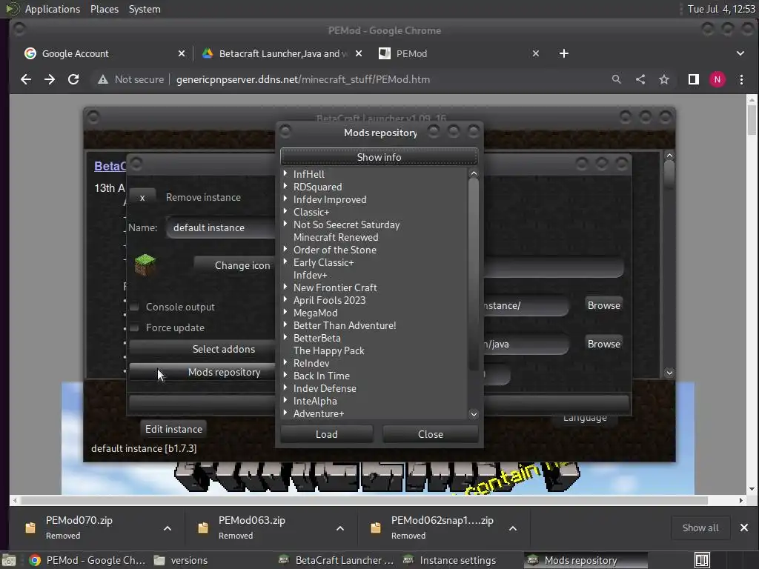
Task: Click the page vertical scrollbar thumb
Action: 752,120
